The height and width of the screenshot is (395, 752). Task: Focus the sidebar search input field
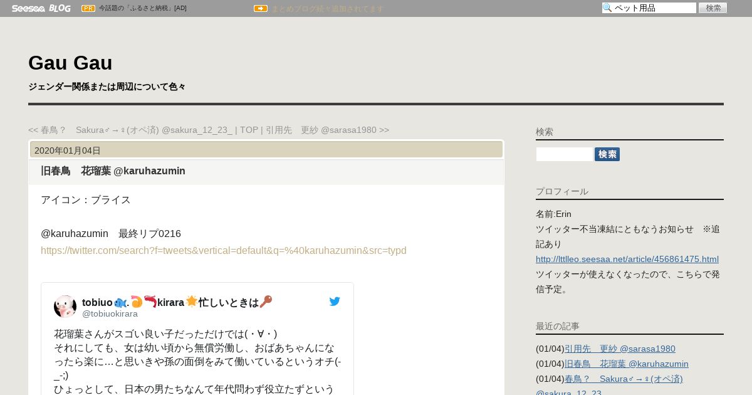pyautogui.click(x=565, y=154)
